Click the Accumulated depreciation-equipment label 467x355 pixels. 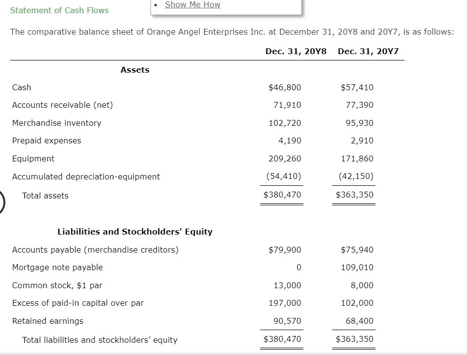[x=86, y=176]
